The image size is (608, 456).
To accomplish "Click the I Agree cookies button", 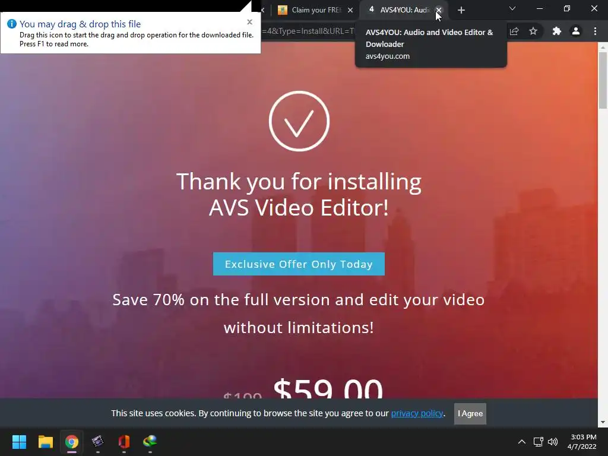I will click(470, 413).
